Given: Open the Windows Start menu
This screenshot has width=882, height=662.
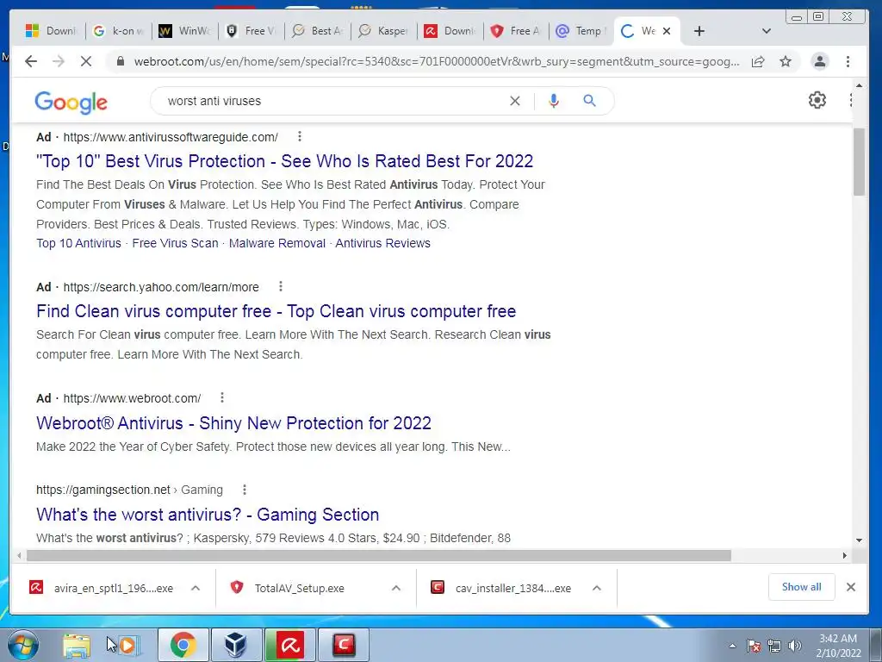Looking at the screenshot, I should click(23, 645).
